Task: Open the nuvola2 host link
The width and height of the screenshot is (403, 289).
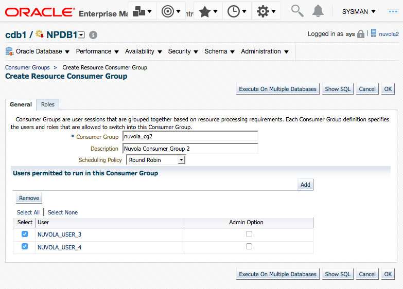Action: coord(389,34)
